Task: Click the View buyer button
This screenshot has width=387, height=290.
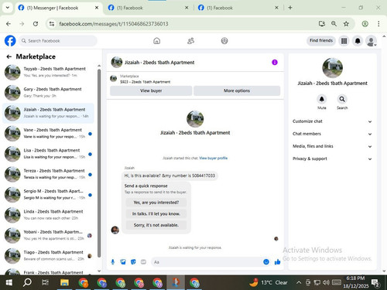Action: coord(151,90)
